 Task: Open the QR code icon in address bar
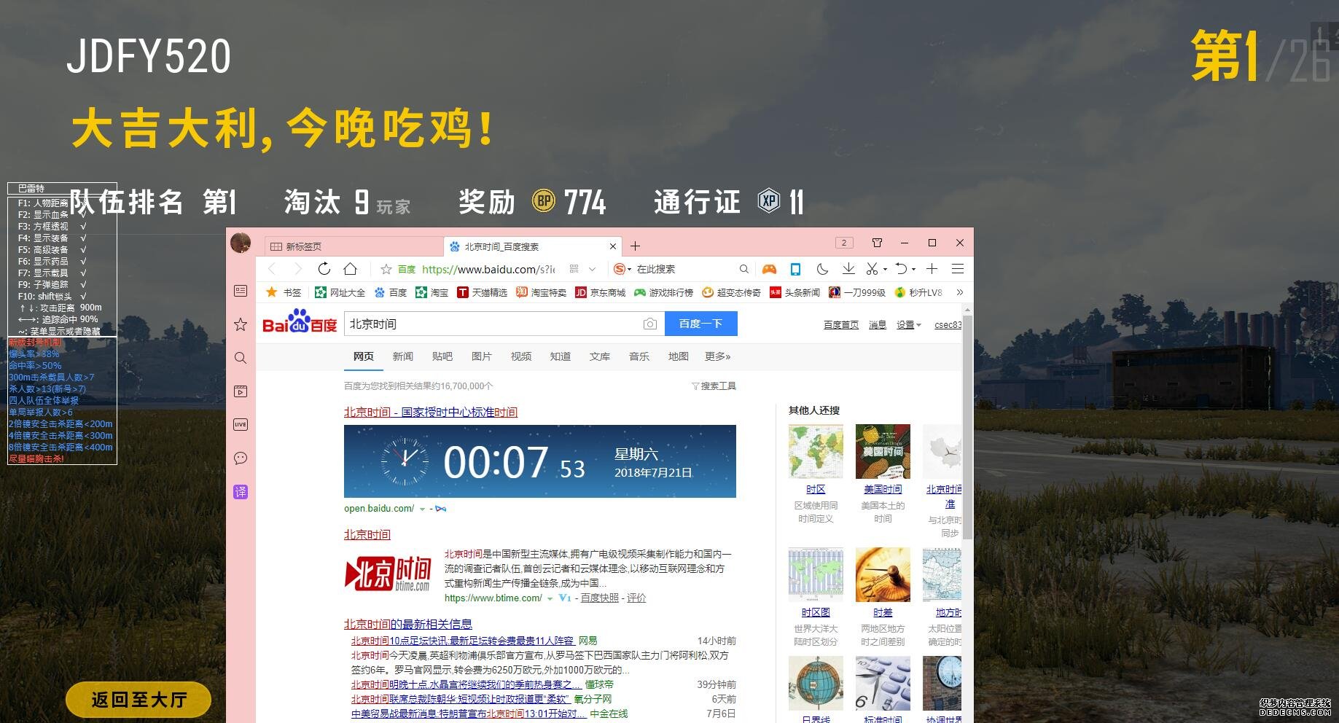(x=574, y=269)
